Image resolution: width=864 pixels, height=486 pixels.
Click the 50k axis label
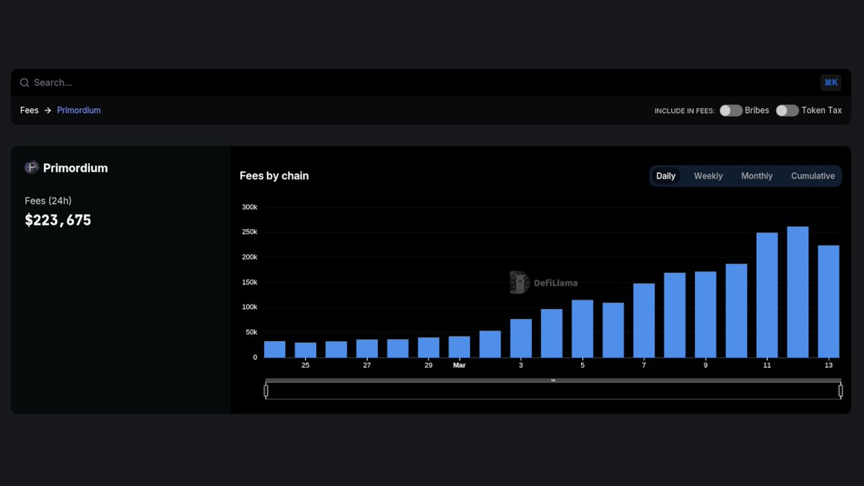(251, 332)
